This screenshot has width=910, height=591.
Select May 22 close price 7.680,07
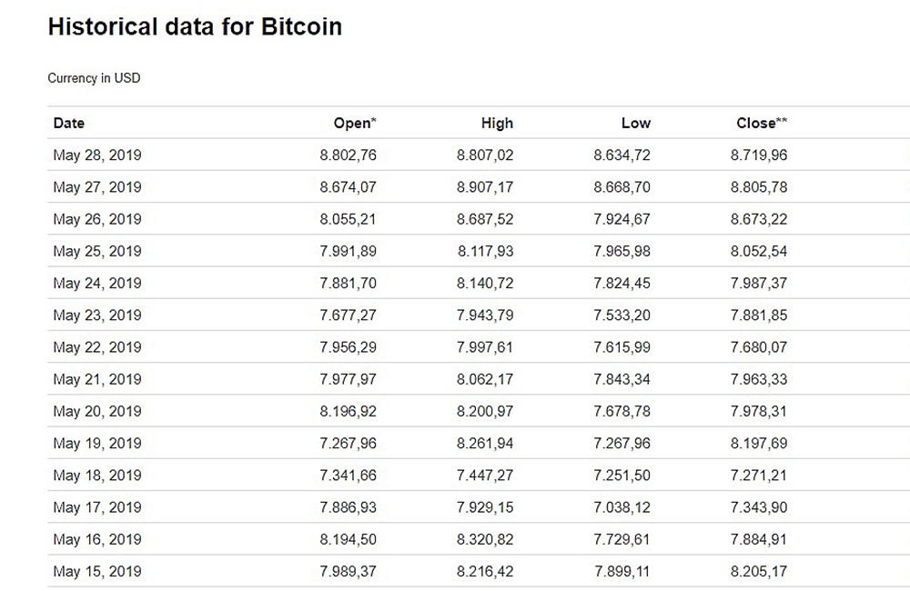[759, 347]
